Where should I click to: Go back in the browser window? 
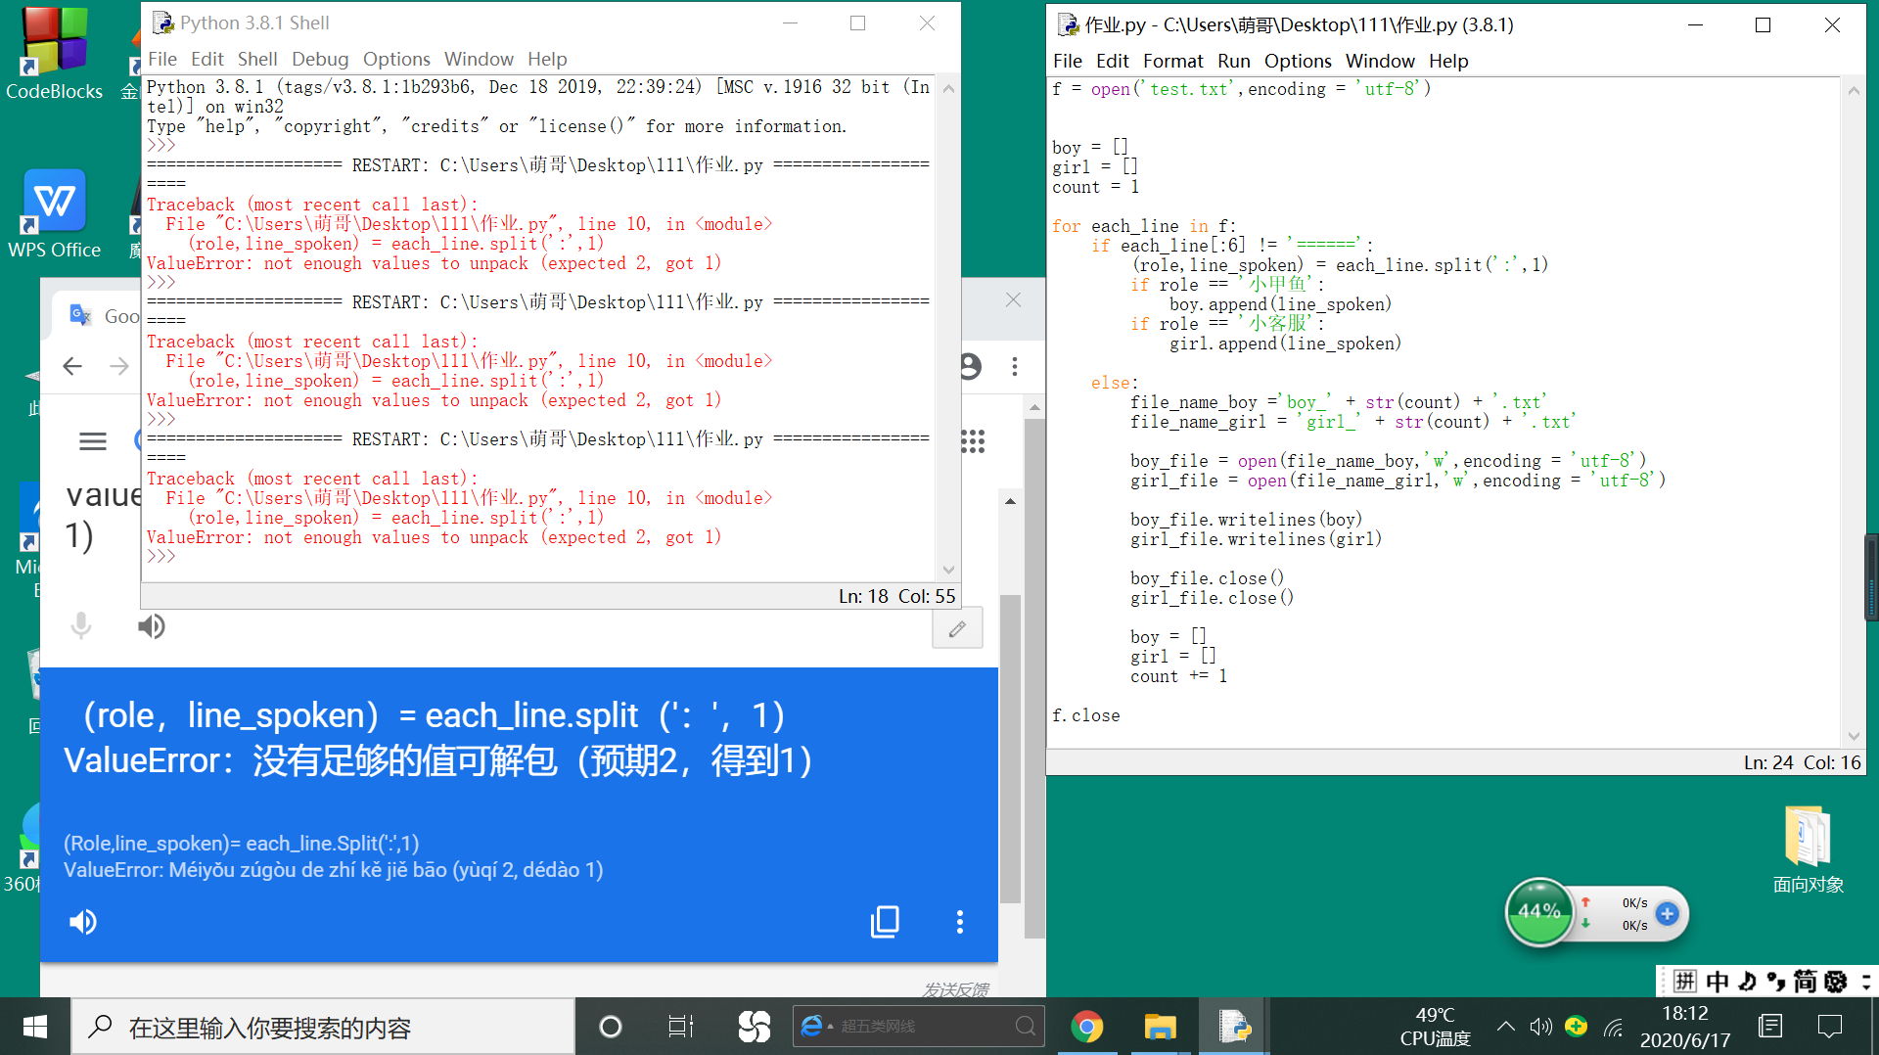[72, 366]
